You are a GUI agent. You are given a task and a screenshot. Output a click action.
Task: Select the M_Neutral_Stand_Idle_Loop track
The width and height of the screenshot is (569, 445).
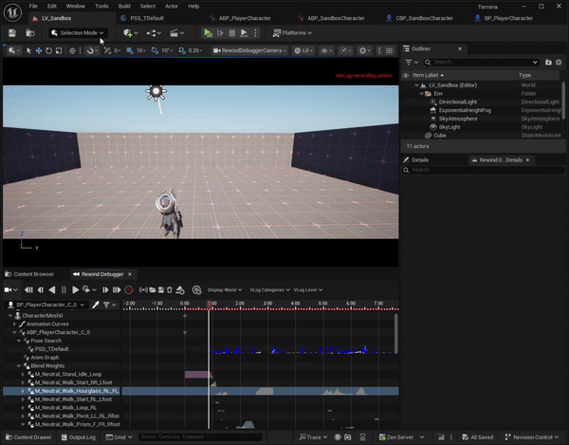click(x=66, y=374)
